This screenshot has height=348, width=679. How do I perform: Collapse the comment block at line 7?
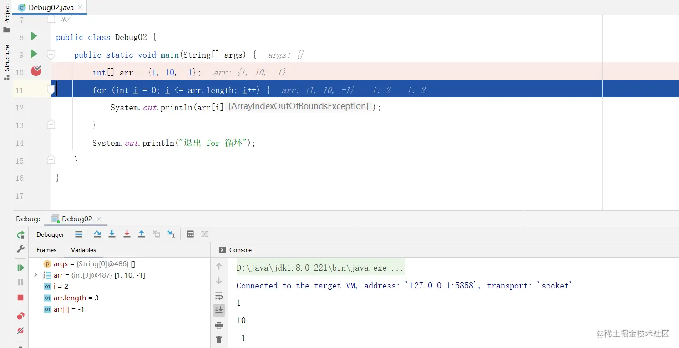51,20
